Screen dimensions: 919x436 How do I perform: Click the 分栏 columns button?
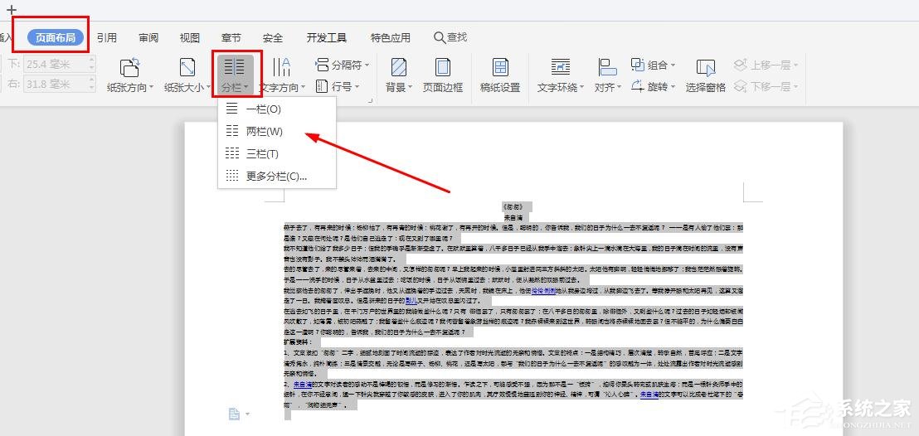[x=235, y=75]
